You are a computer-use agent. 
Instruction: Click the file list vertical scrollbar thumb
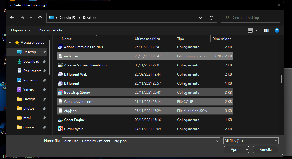pyautogui.click(x=281, y=79)
